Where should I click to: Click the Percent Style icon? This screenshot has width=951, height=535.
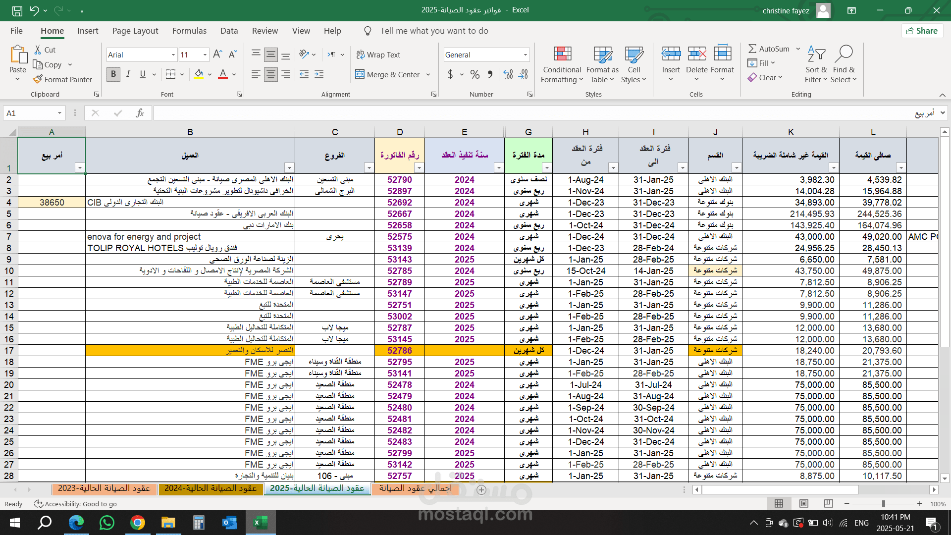(475, 74)
